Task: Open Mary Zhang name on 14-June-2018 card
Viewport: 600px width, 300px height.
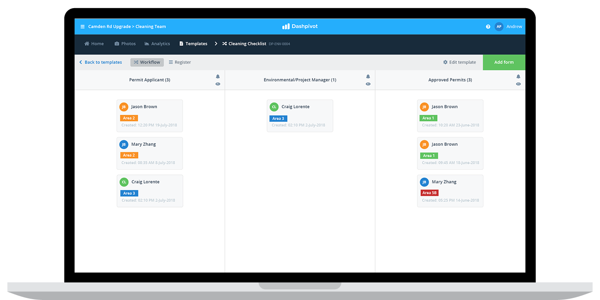Action: click(x=444, y=182)
